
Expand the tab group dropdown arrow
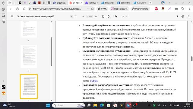point(14,3)
